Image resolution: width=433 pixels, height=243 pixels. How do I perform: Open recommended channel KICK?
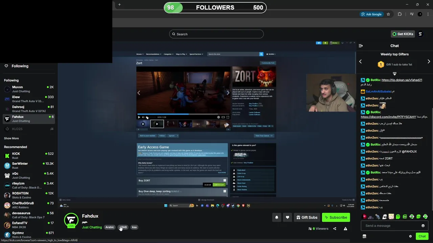(x=29, y=156)
